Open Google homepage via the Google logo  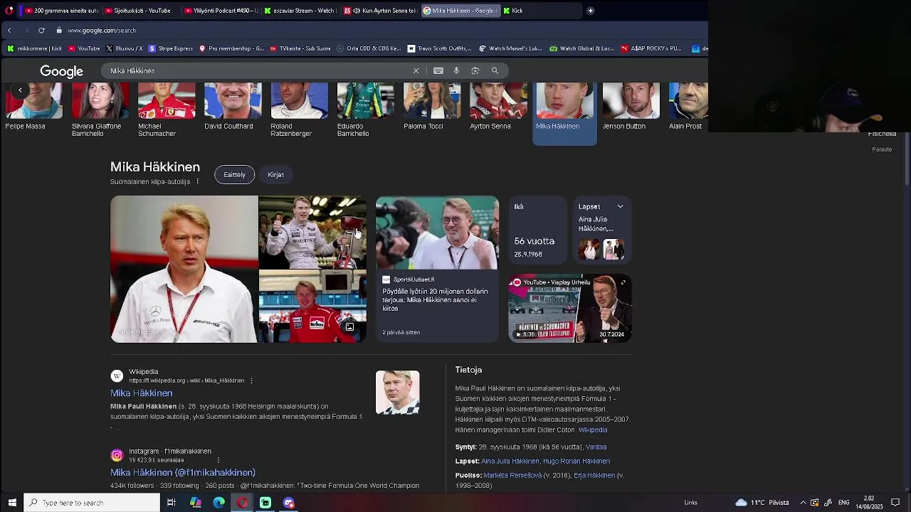click(x=61, y=71)
